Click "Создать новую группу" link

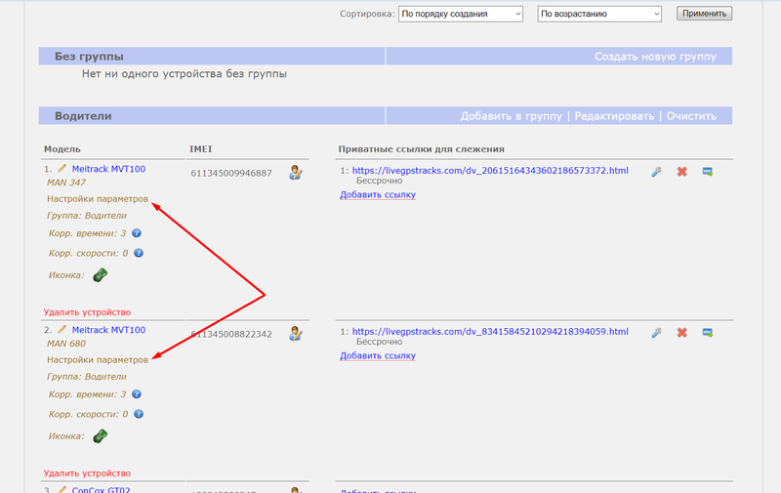point(655,57)
